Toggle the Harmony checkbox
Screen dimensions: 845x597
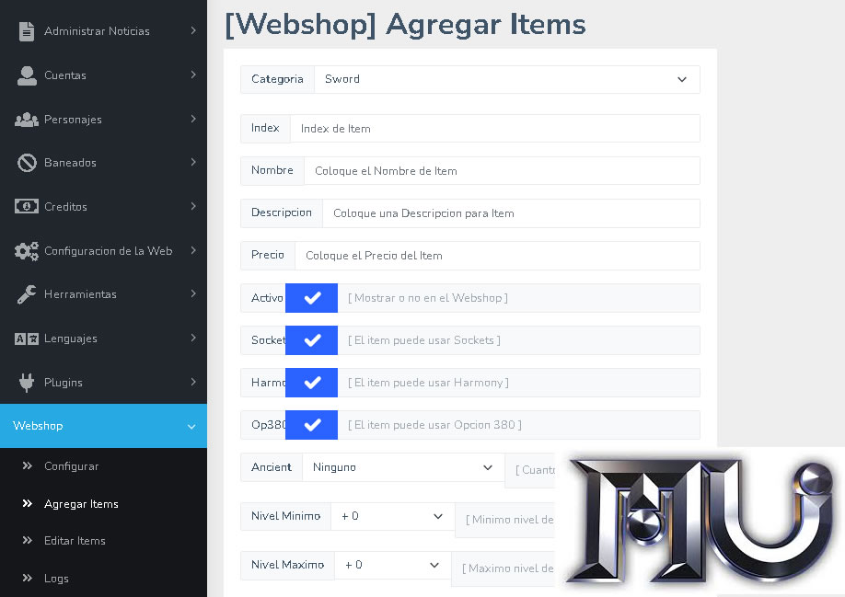pos(311,383)
